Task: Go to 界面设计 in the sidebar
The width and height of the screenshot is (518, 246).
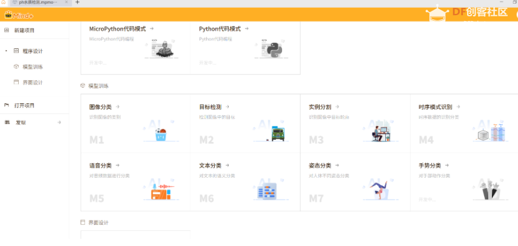Action: tap(32, 83)
